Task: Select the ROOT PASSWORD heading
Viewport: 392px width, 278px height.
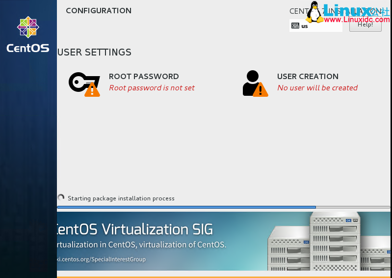Action: 144,76
